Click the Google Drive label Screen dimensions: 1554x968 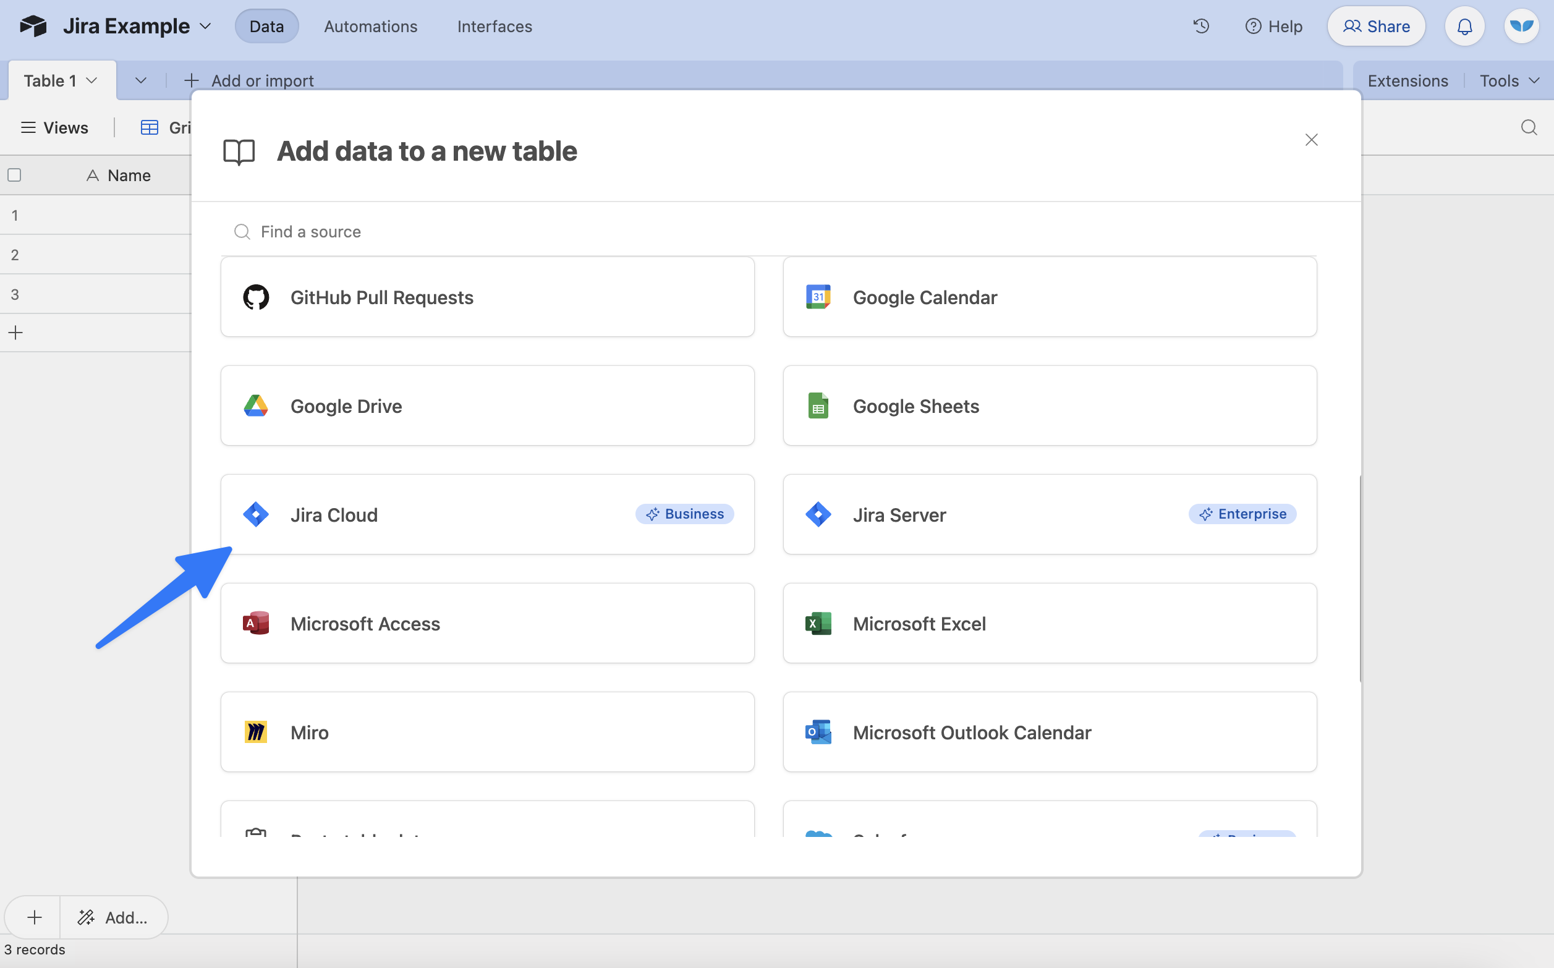point(346,407)
